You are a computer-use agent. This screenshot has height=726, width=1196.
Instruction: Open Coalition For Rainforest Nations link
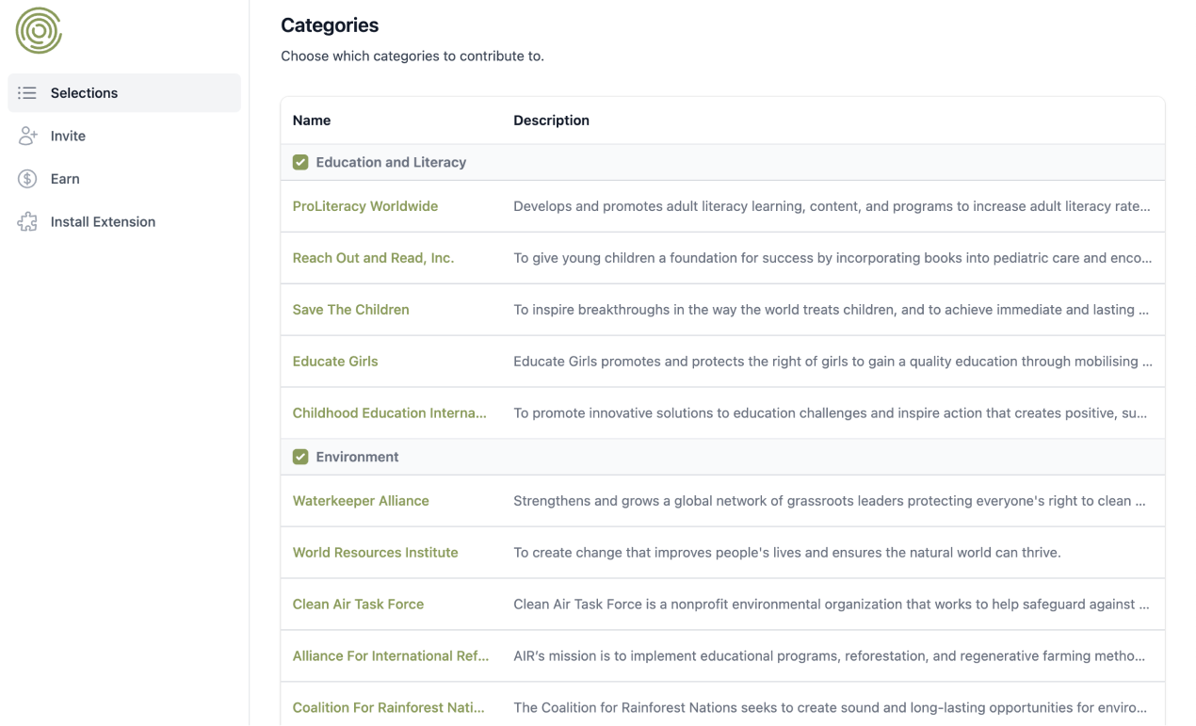click(389, 708)
